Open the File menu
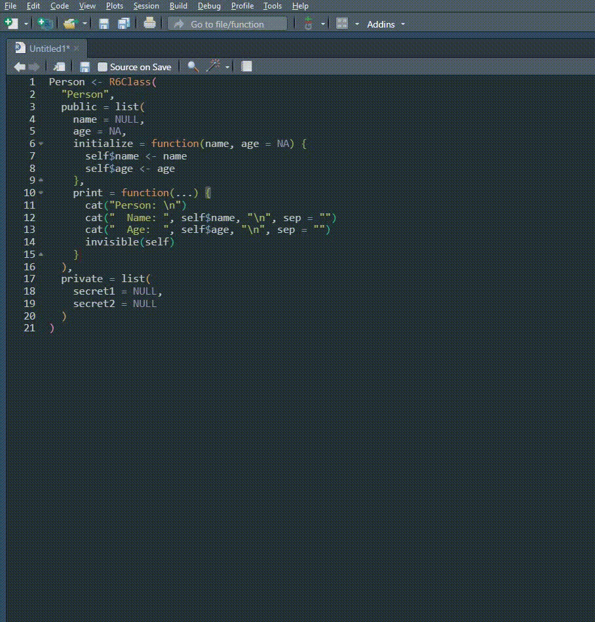Image resolution: width=595 pixels, height=622 pixels. tap(10, 6)
